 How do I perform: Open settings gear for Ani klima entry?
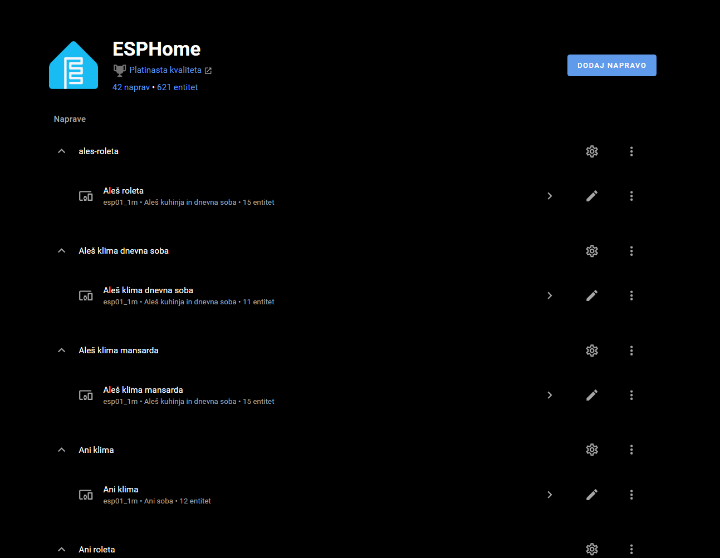click(x=592, y=450)
